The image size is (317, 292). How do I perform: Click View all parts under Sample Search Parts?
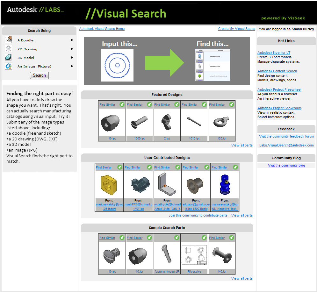[x=242, y=278]
